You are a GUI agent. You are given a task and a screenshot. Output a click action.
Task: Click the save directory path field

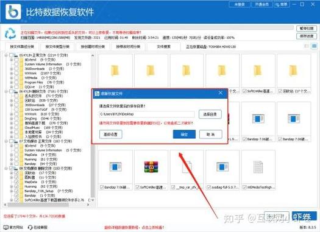point(147,114)
